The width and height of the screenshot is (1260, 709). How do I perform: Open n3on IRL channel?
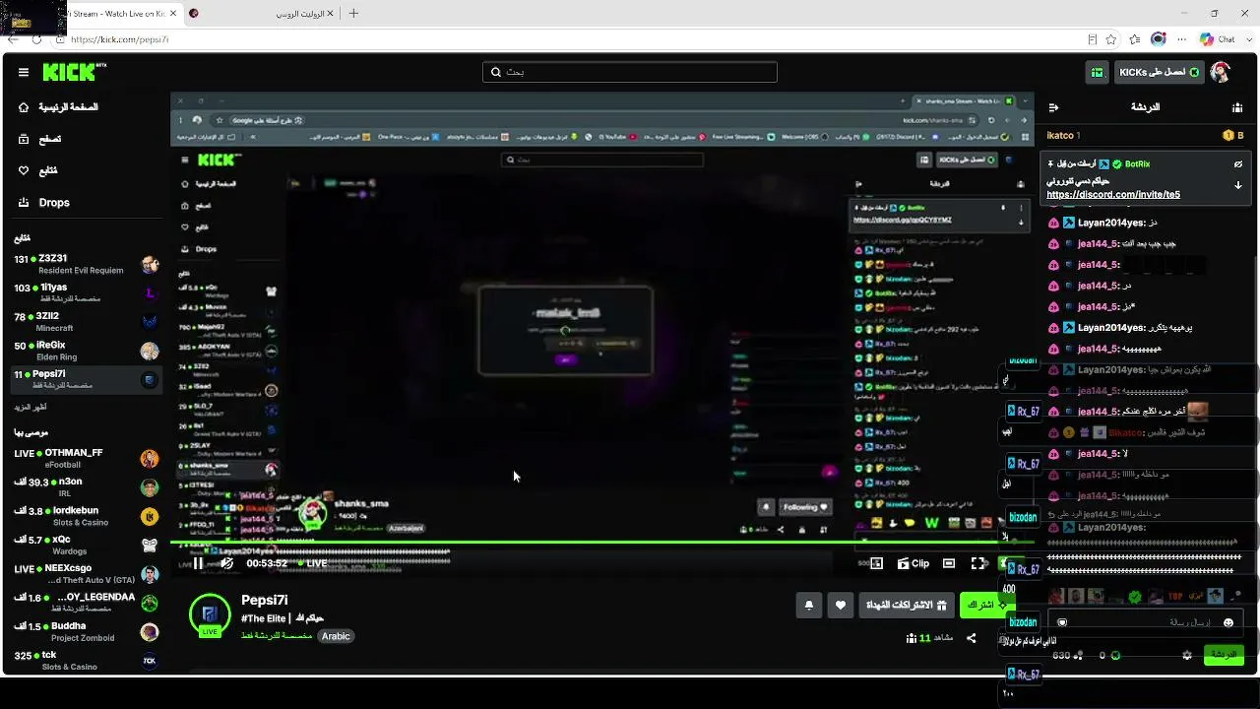pyautogui.click(x=87, y=486)
